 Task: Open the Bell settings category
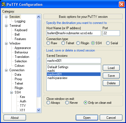click(x=17, y=35)
